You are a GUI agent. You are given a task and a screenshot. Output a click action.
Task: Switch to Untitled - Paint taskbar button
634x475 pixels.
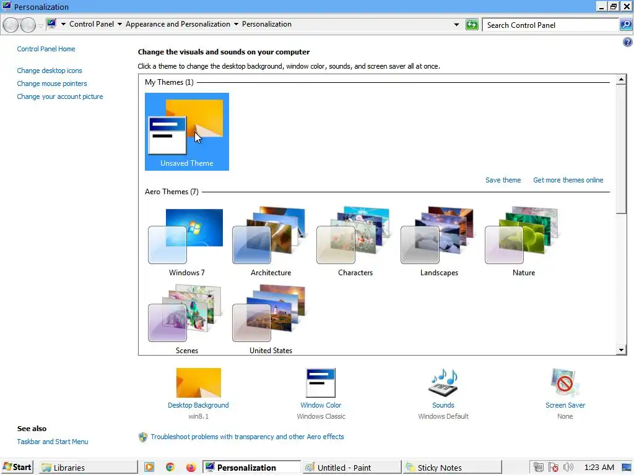(352, 468)
